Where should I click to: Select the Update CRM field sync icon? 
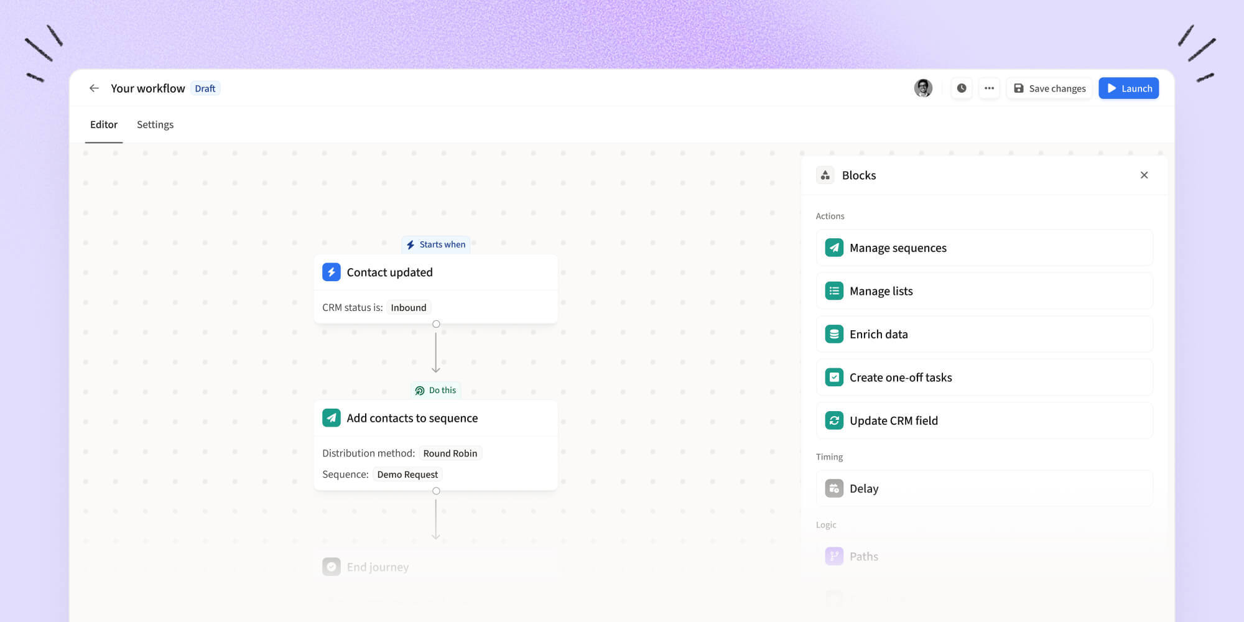tap(833, 420)
